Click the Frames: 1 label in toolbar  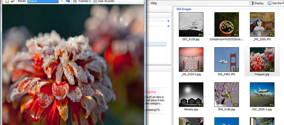point(85,1)
